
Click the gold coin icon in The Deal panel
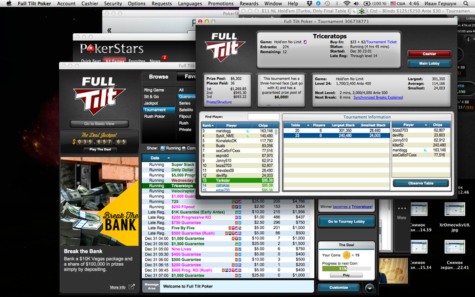(x=346, y=255)
